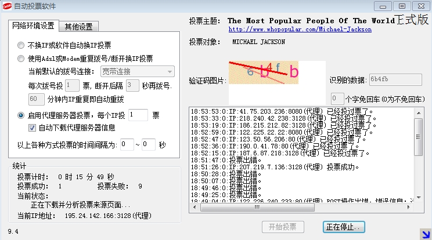This screenshot has height=240, width=432.
Task: Click the captcha verification image
Action: [x=264, y=72]
